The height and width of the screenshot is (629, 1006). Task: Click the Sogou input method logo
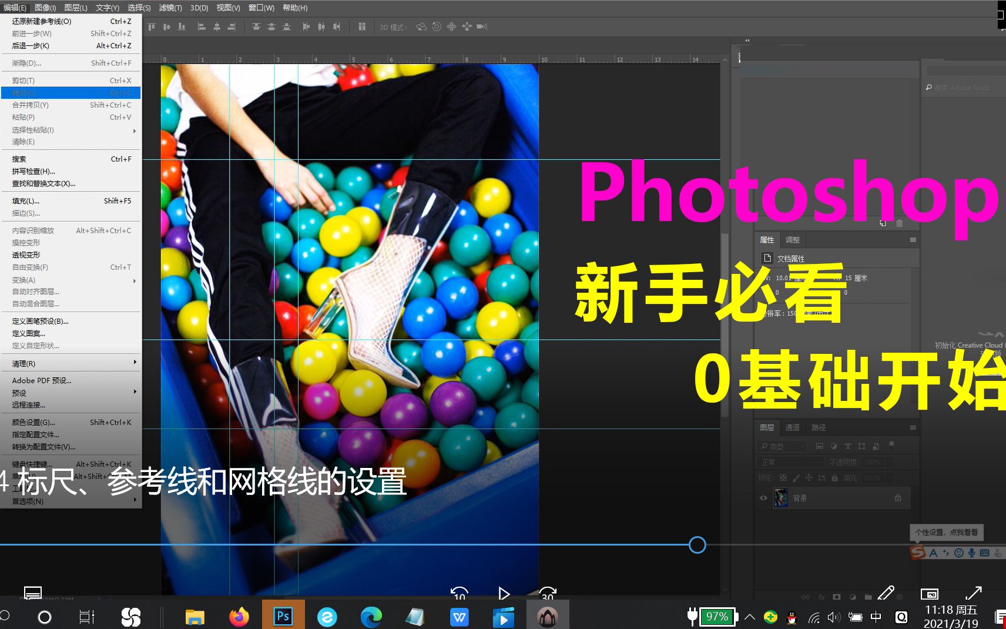tap(918, 553)
